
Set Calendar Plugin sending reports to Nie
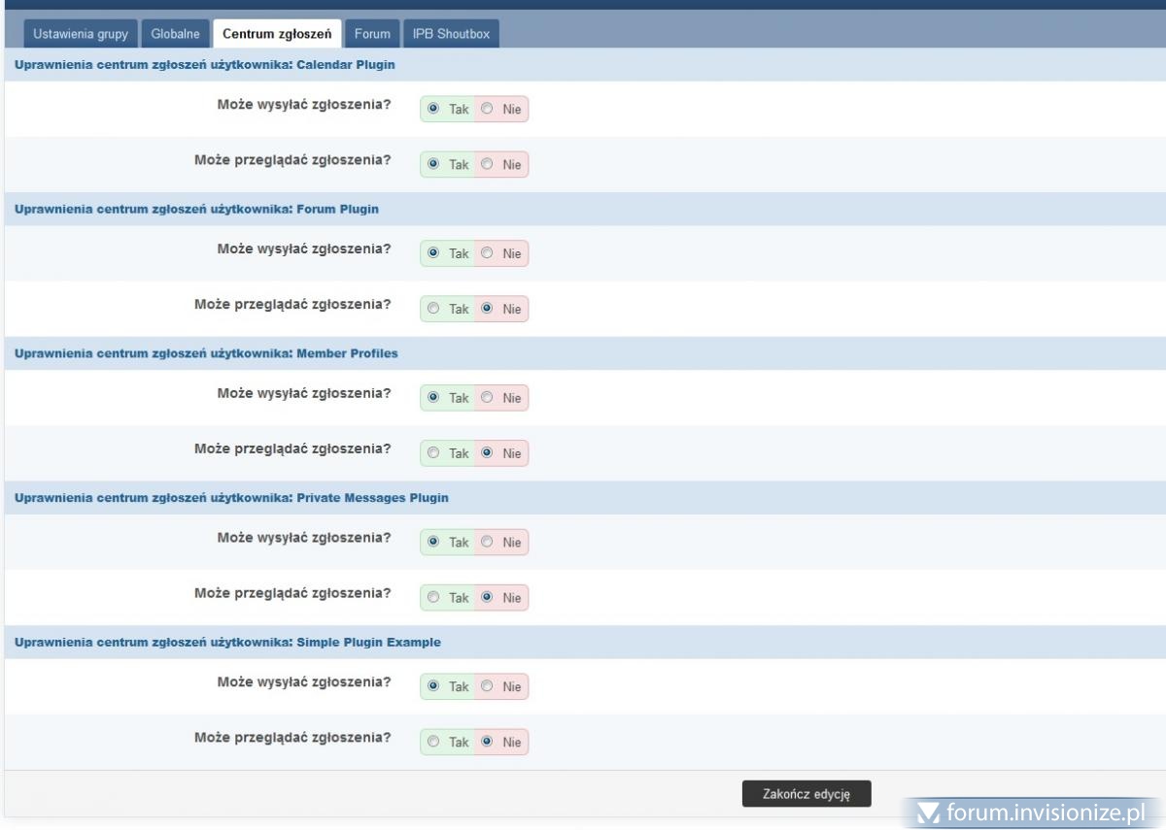(x=487, y=110)
